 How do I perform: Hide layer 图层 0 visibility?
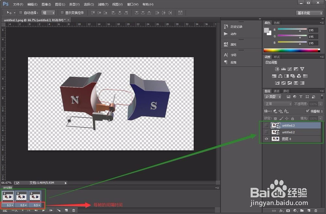coord(266,139)
